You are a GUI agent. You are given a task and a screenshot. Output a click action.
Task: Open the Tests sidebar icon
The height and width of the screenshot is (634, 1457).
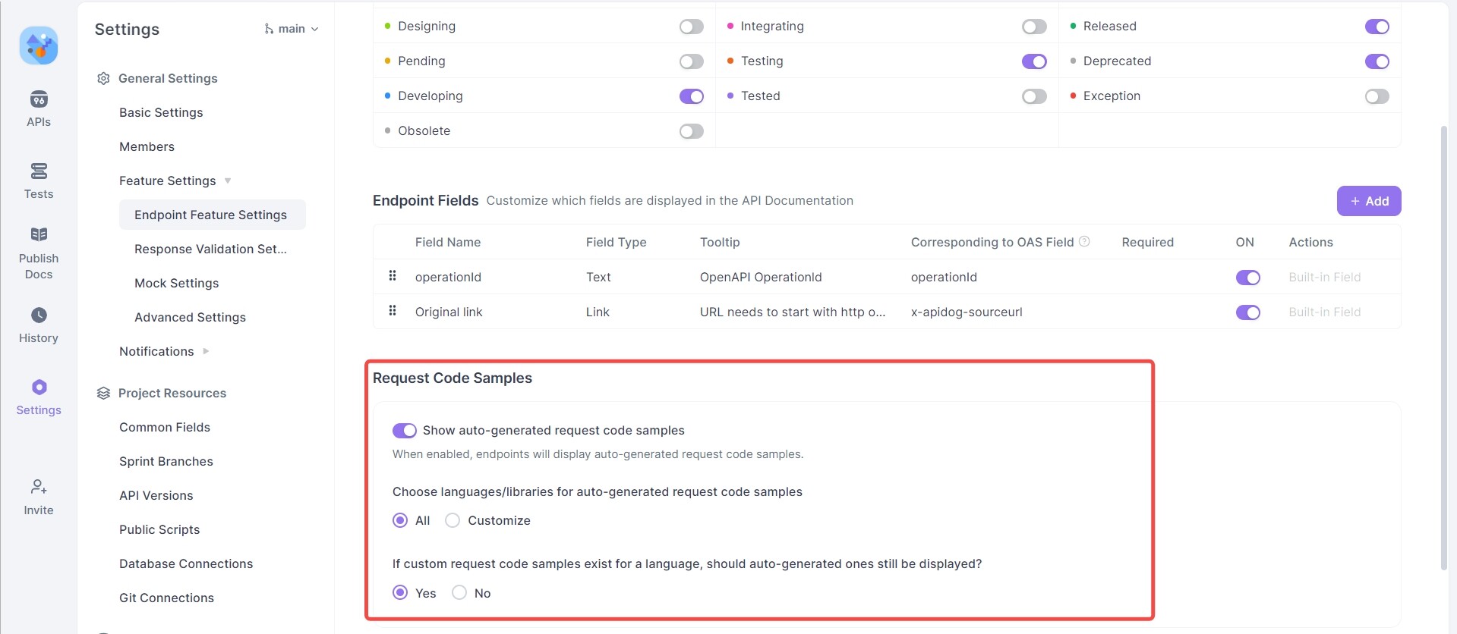39,171
